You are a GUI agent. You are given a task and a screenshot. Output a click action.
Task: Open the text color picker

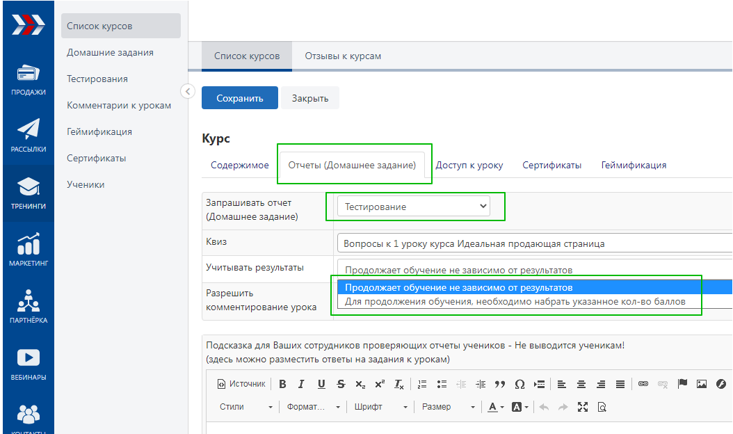496,407
